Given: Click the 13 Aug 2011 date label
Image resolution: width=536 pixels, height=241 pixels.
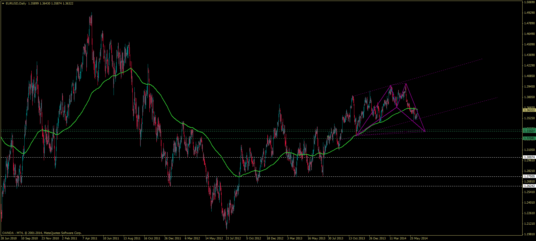Looking at the screenshot, I should coord(132,238).
